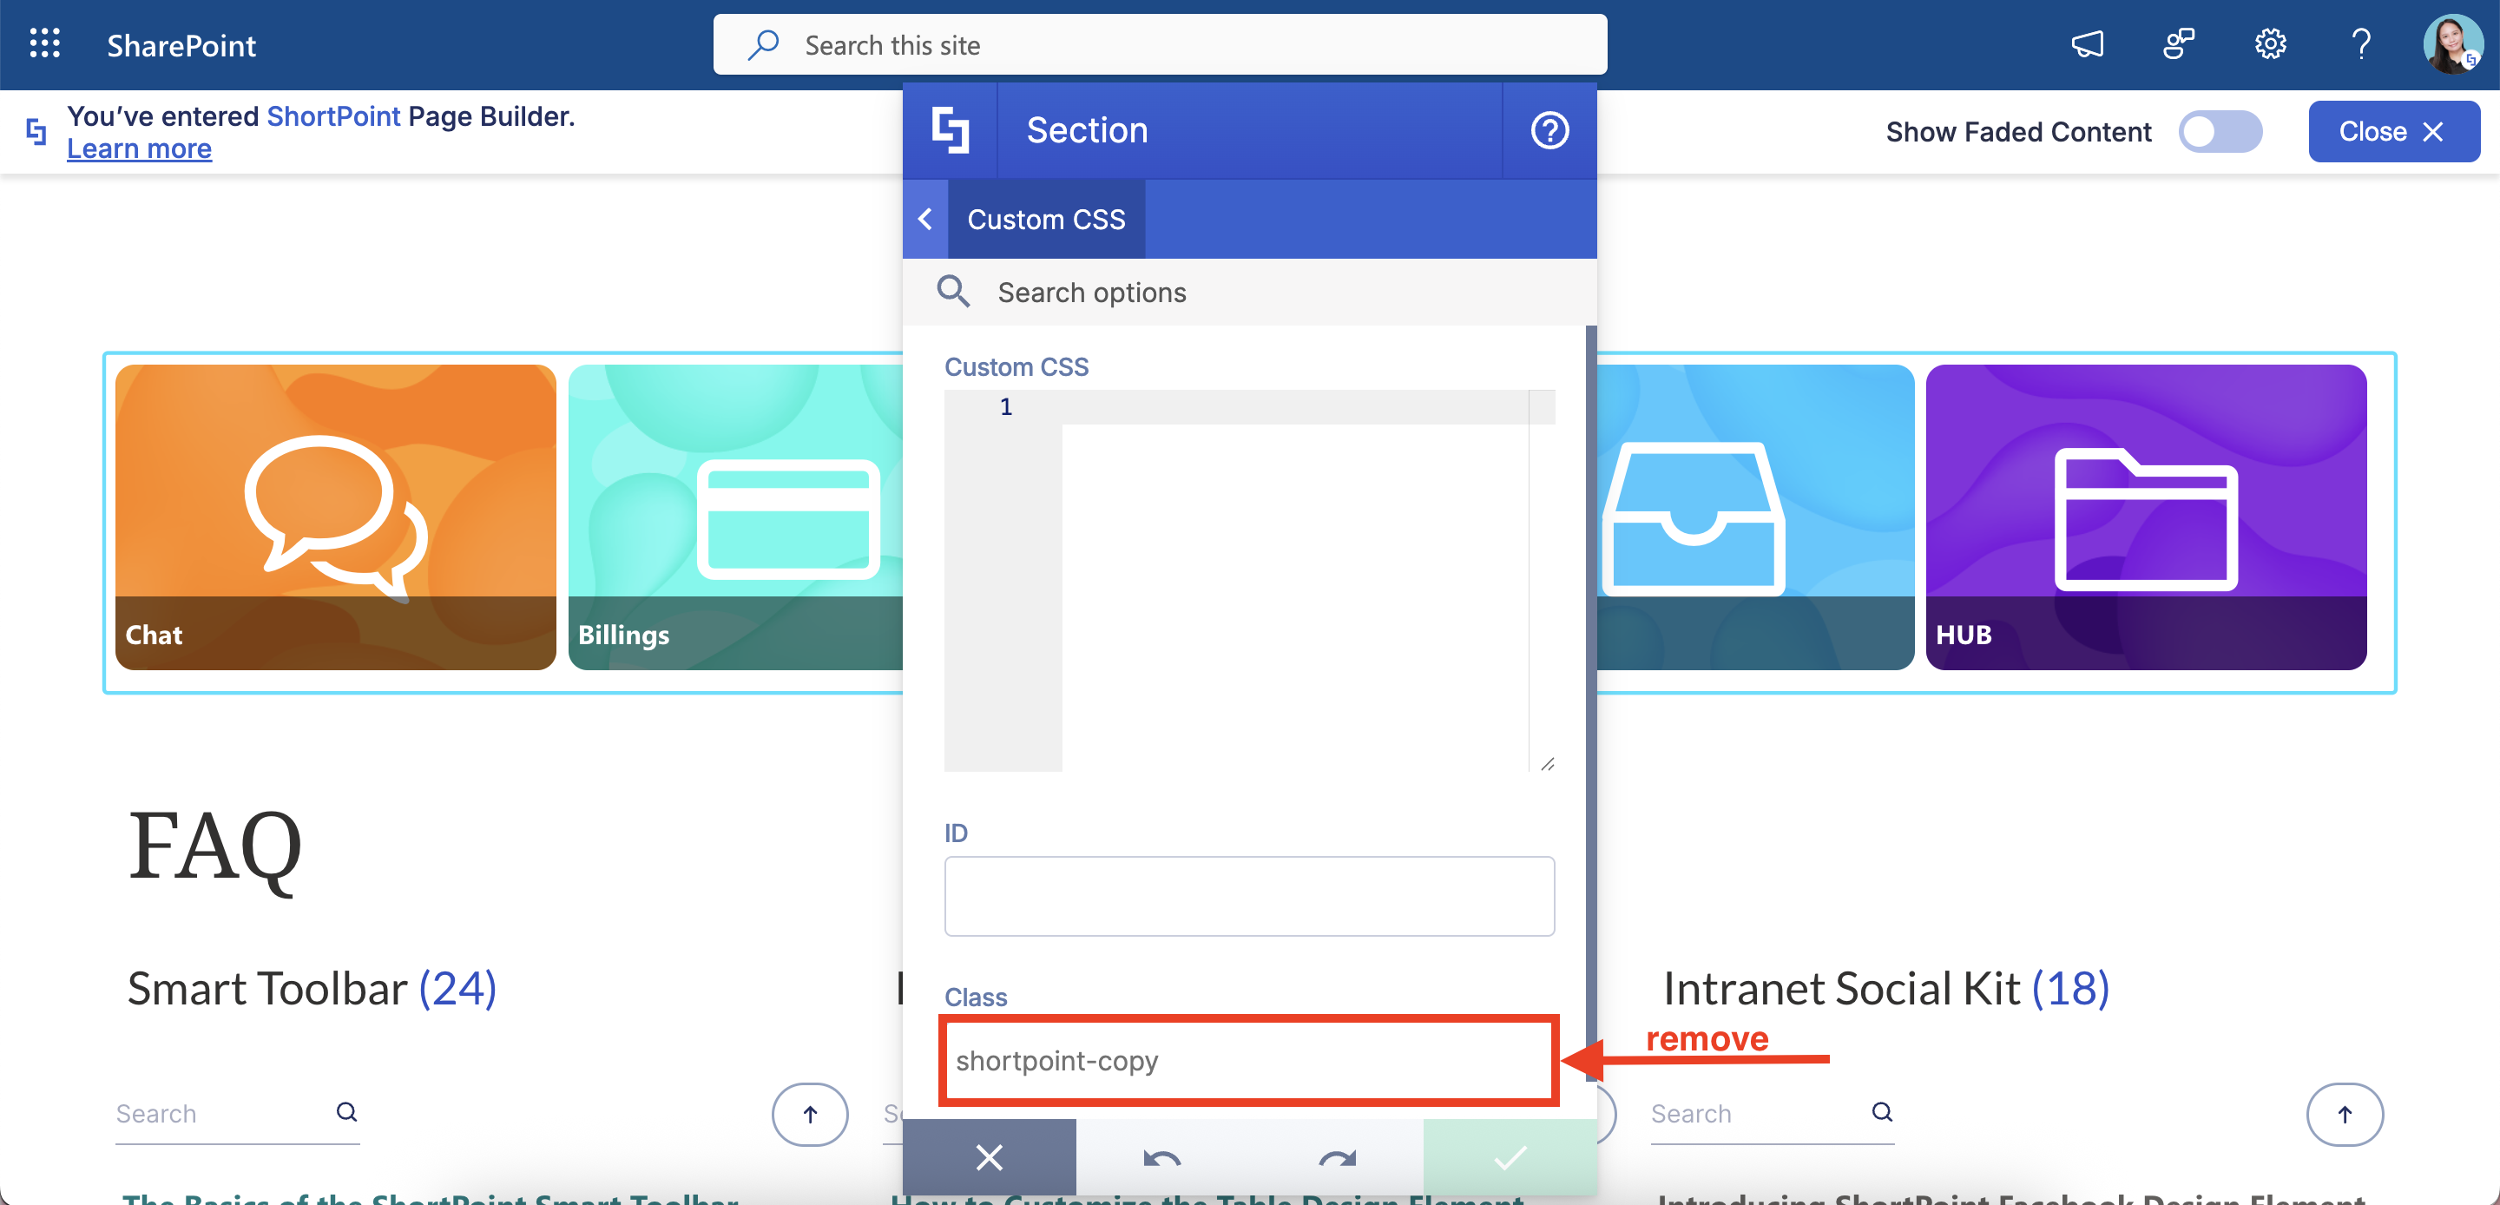Select the Custom CSS tab

point(1045,220)
